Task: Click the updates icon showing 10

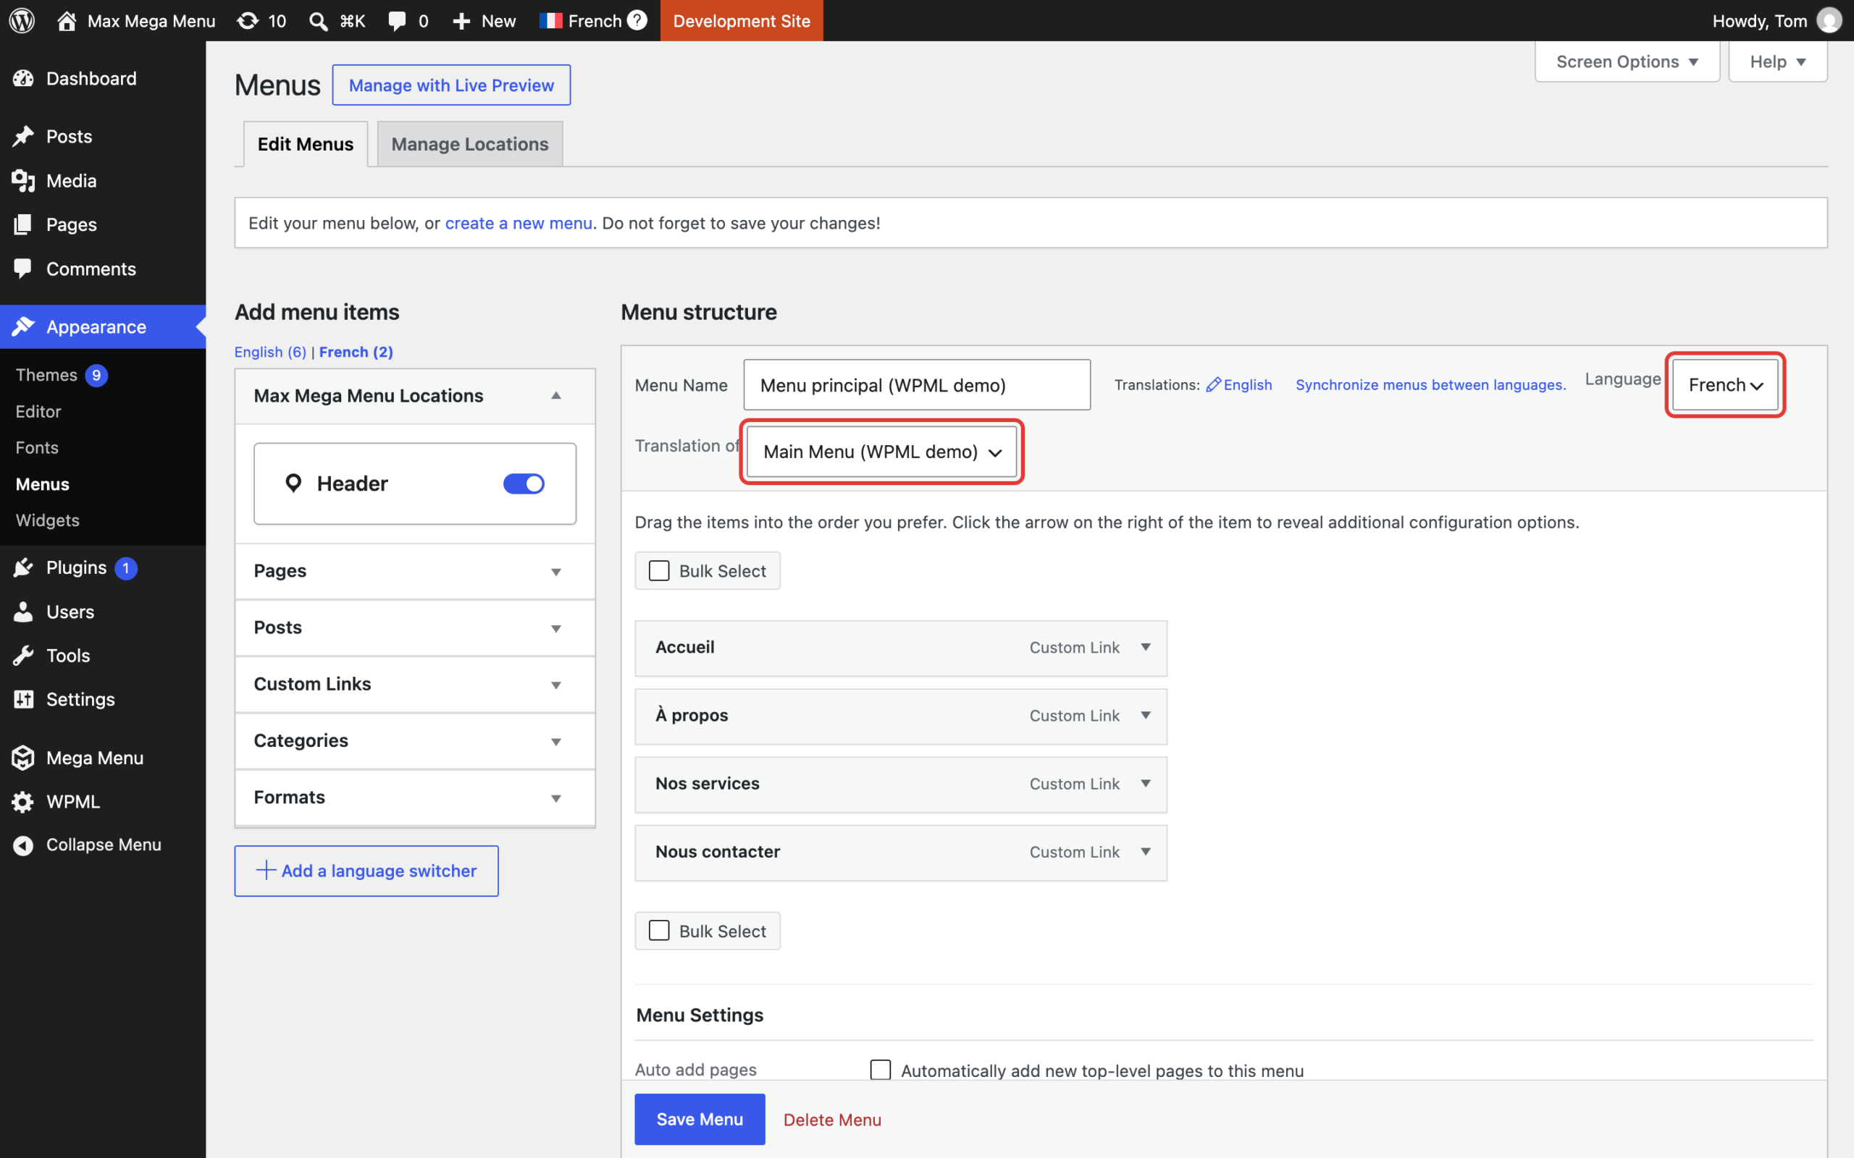Action: coord(248,21)
